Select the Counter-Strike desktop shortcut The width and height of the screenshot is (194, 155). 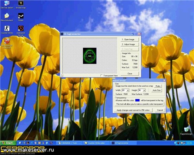[7, 30]
